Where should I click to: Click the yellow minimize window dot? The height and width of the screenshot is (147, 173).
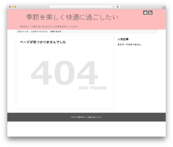(x=12, y=7)
